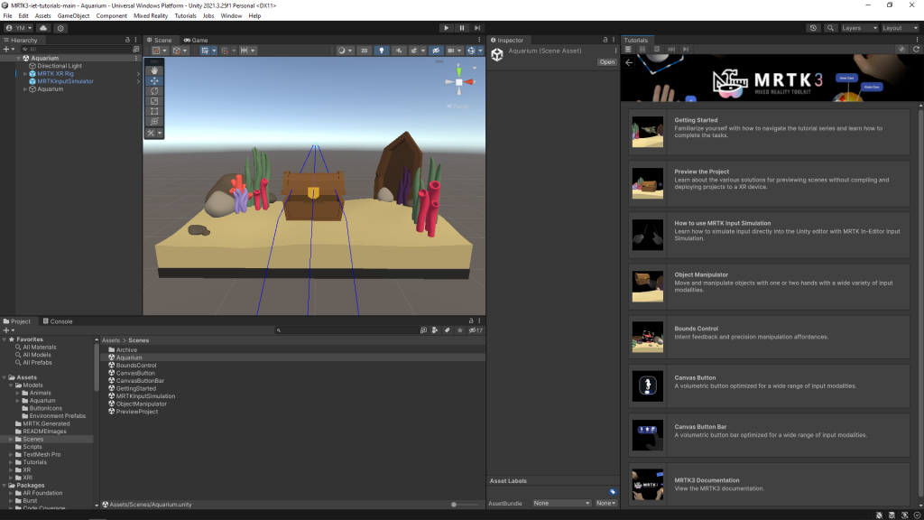Select the Hand (View) tool in Scene
Screen dimensions: 924x520
point(154,70)
